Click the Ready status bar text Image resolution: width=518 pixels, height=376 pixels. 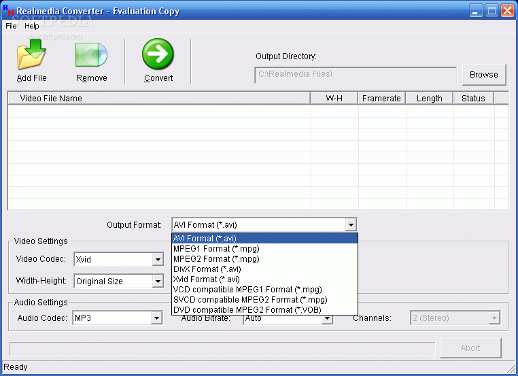point(16,366)
